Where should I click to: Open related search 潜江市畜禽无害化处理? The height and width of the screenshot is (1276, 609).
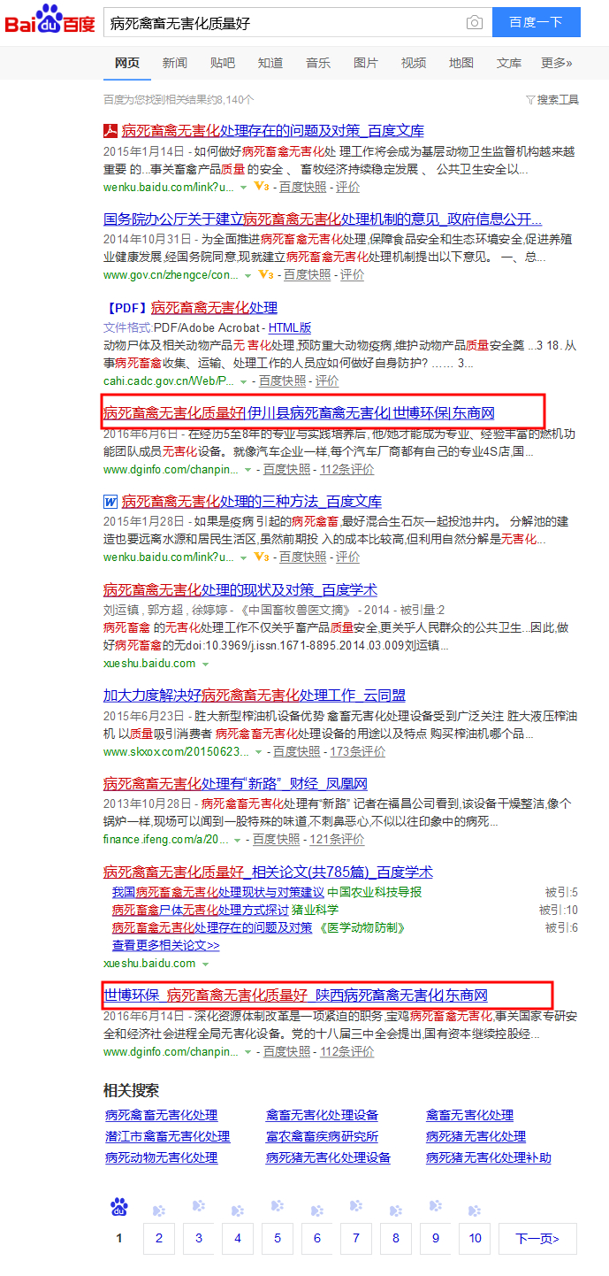(x=167, y=1136)
